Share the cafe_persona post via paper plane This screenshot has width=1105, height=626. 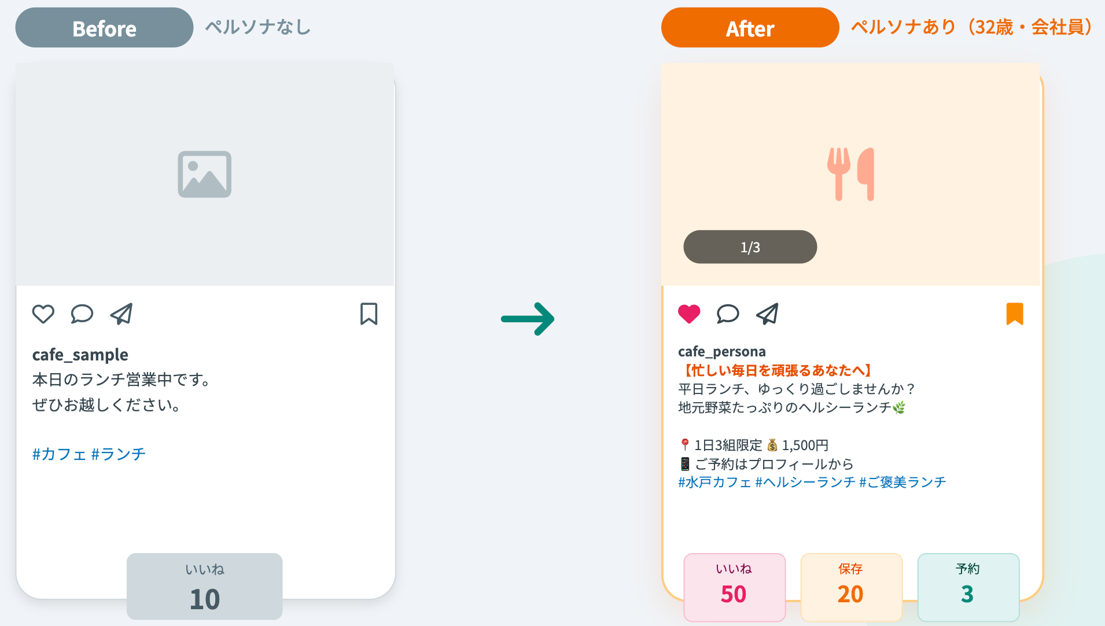[767, 314]
